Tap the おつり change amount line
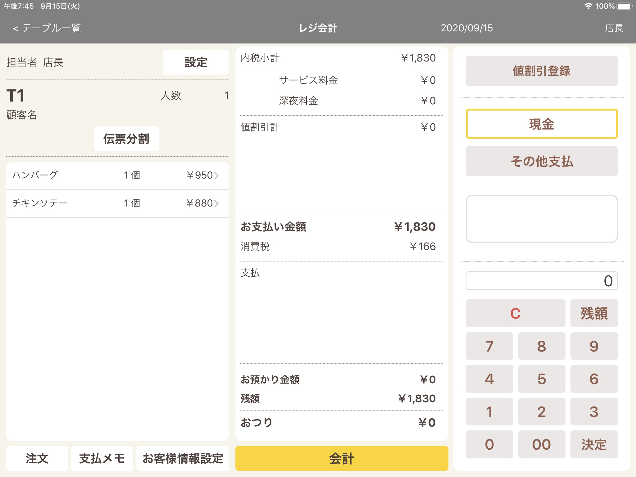636x477 pixels. coord(338,422)
